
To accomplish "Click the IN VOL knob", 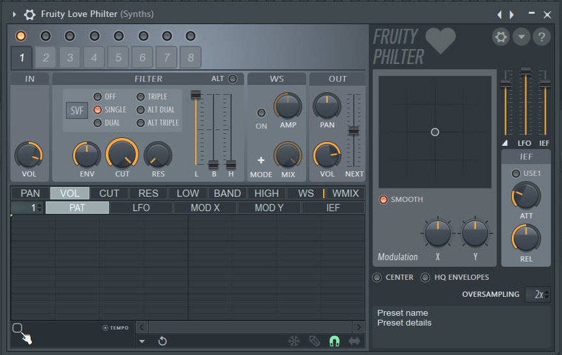I will (x=29, y=155).
